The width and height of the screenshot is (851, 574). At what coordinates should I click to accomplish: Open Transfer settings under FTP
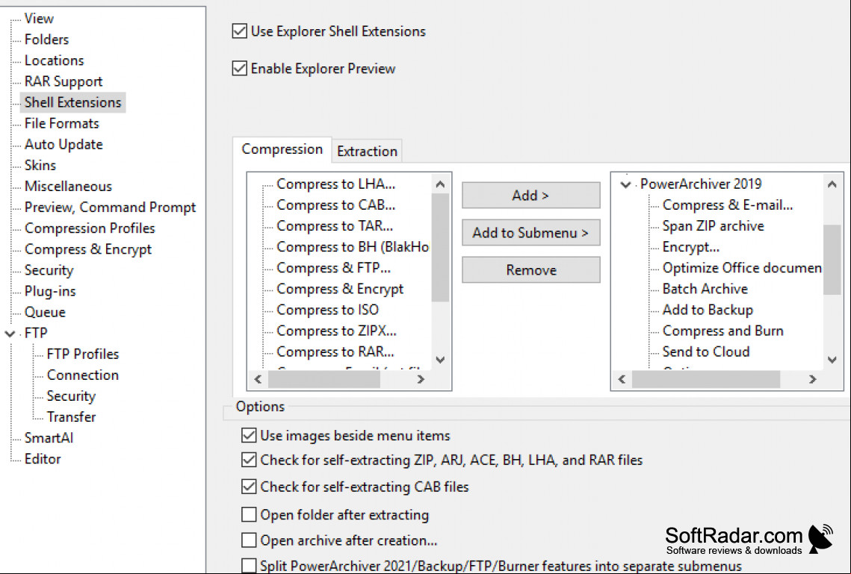[71, 417]
